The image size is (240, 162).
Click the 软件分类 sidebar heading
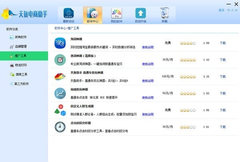click(x=12, y=29)
